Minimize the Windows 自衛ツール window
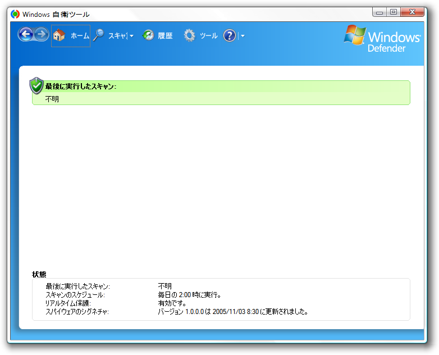Screen dimensions: 439x355 tap(379, 12)
